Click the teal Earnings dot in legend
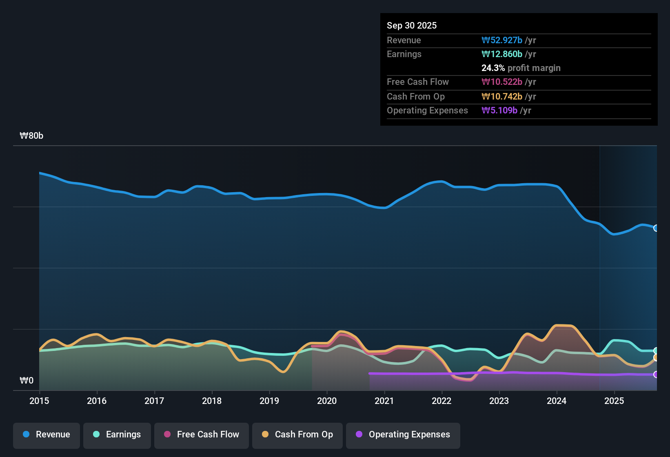The image size is (670, 457). (96, 435)
